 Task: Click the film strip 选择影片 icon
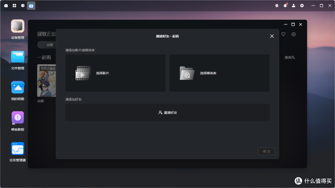point(83,73)
